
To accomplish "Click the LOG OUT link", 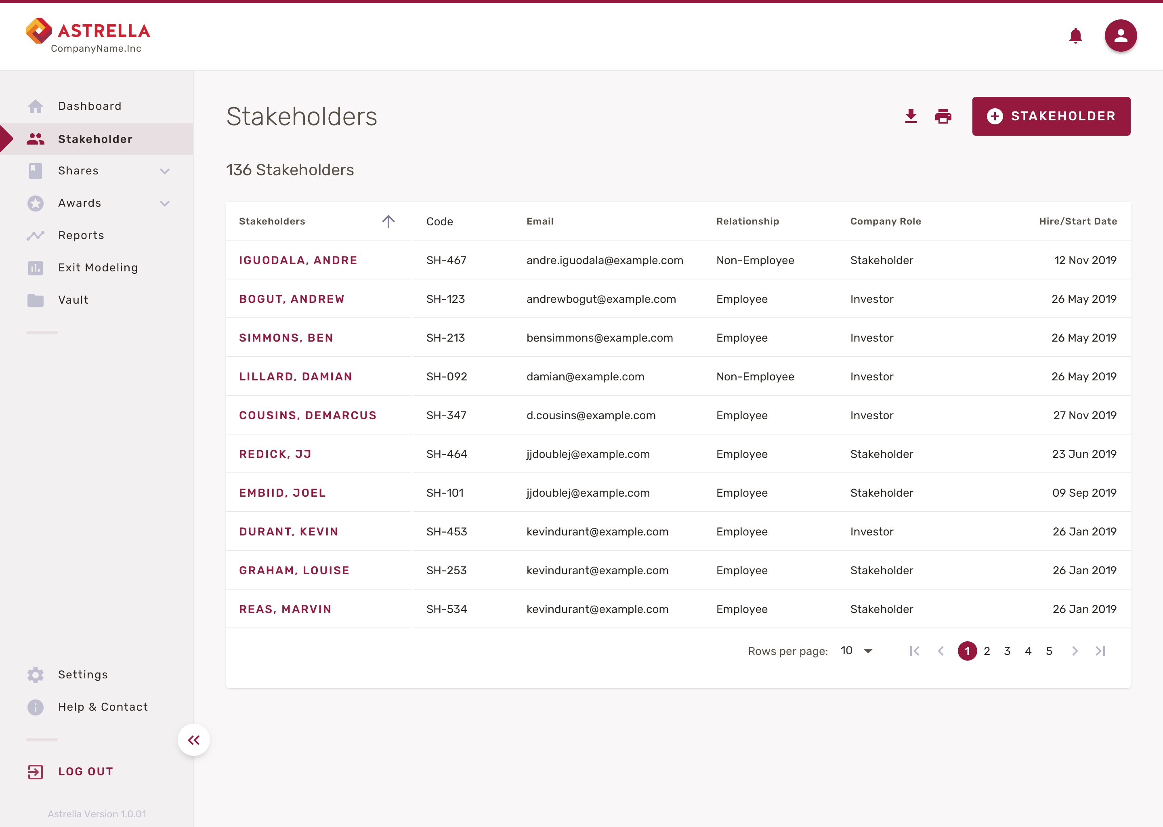I will tap(85, 772).
